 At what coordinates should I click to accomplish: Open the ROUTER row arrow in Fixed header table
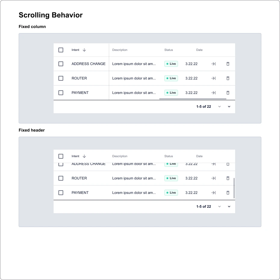[x=213, y=178]
